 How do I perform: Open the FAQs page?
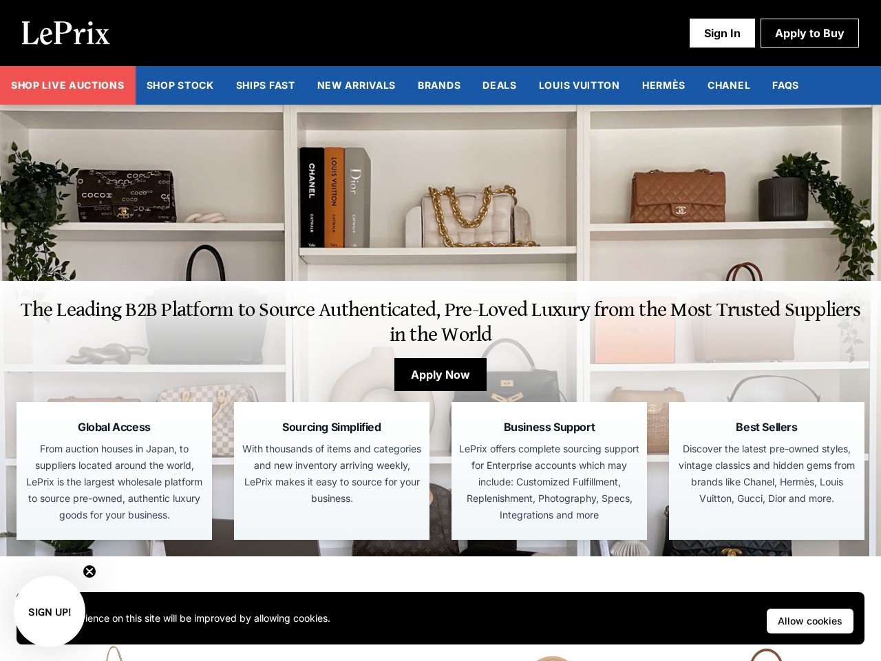pyautogui.click(x=785, y=85)
